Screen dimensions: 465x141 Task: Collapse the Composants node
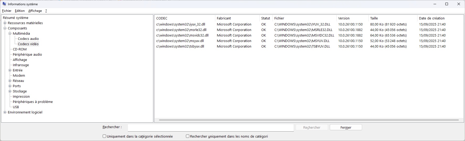pyautogui.click(x=5, y=28)
